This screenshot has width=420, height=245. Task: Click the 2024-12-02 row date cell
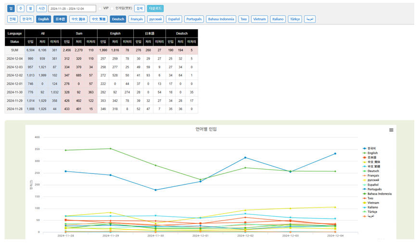coord(14,75)
